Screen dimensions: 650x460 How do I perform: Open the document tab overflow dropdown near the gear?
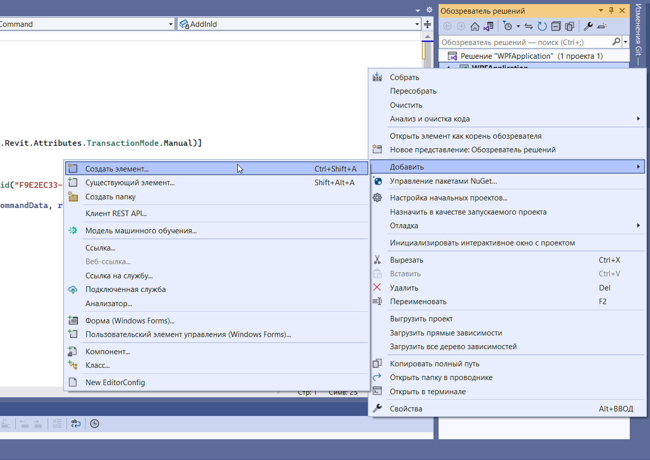418,10
